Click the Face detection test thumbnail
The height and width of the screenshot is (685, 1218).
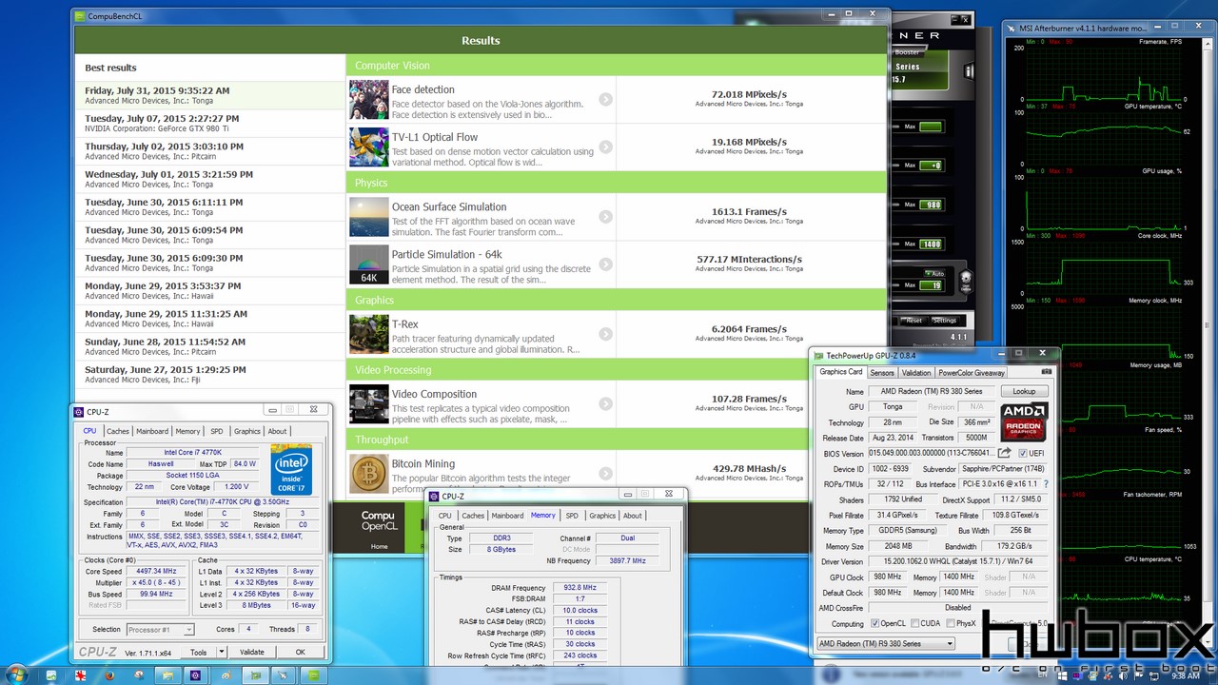pyautogui.click(x=368, y=100)
